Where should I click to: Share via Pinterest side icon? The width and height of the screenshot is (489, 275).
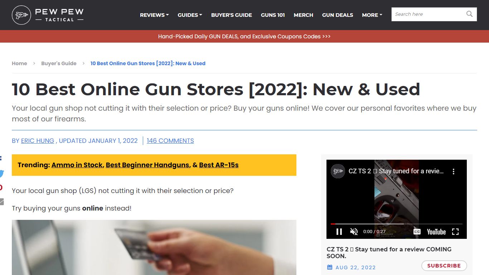pos(1,188)
